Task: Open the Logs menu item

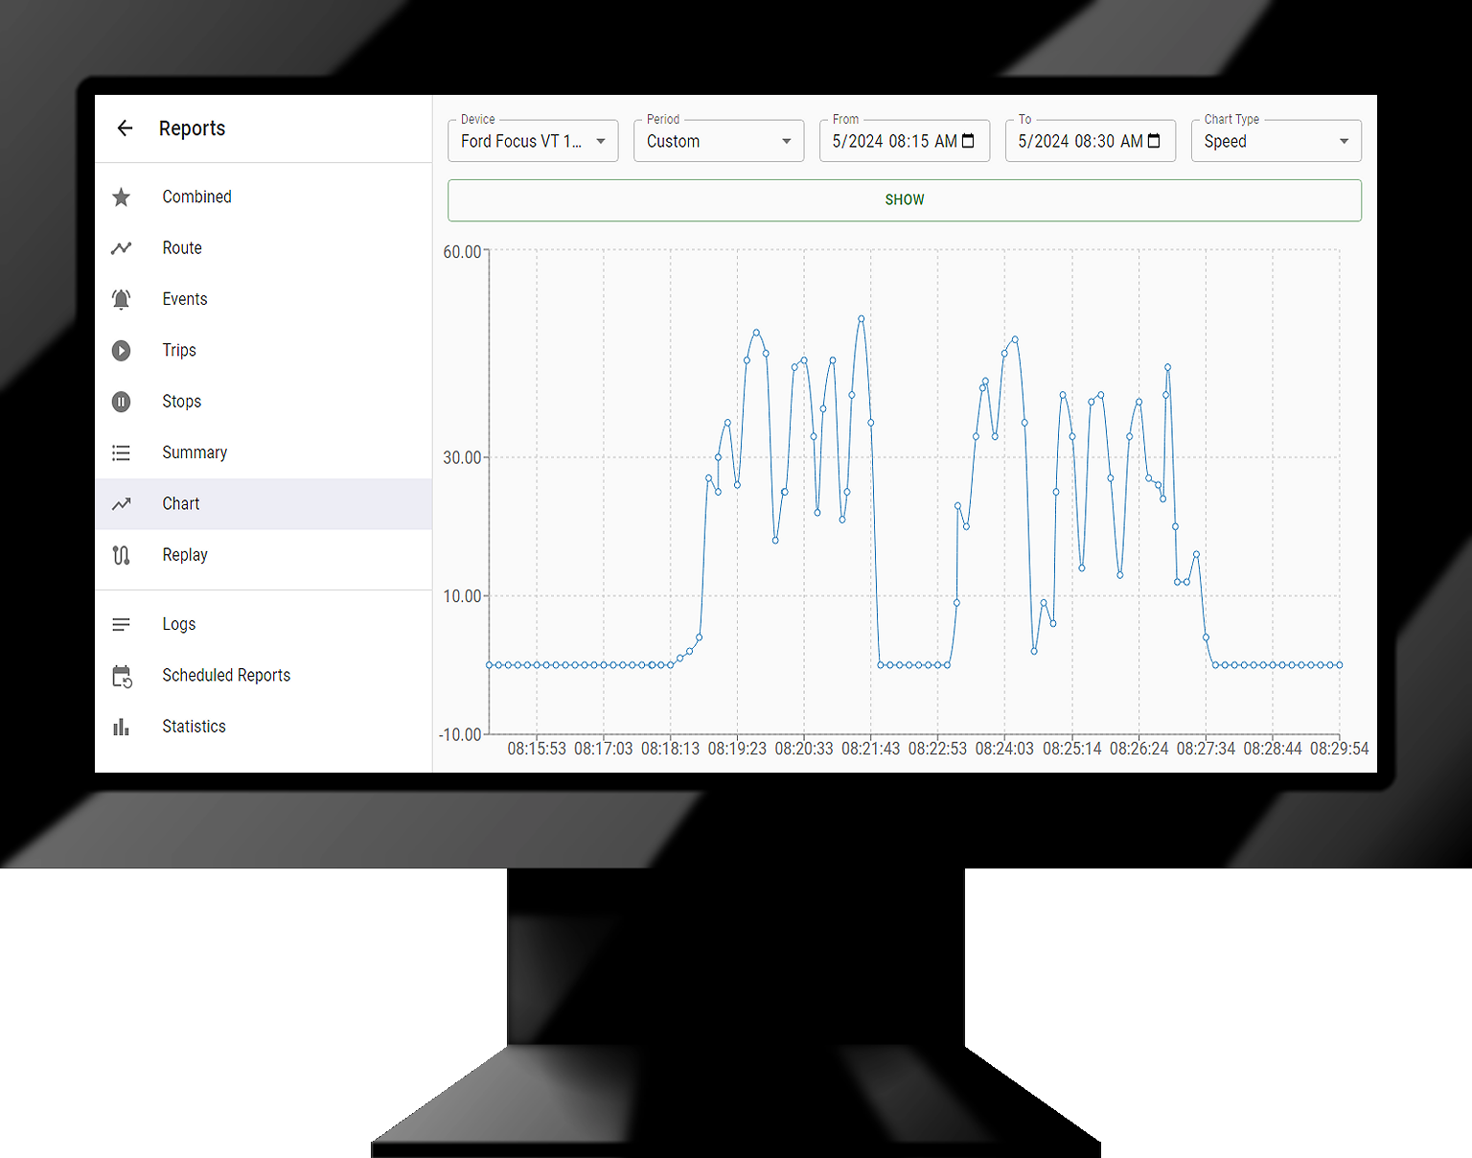Action: (179, 624)
